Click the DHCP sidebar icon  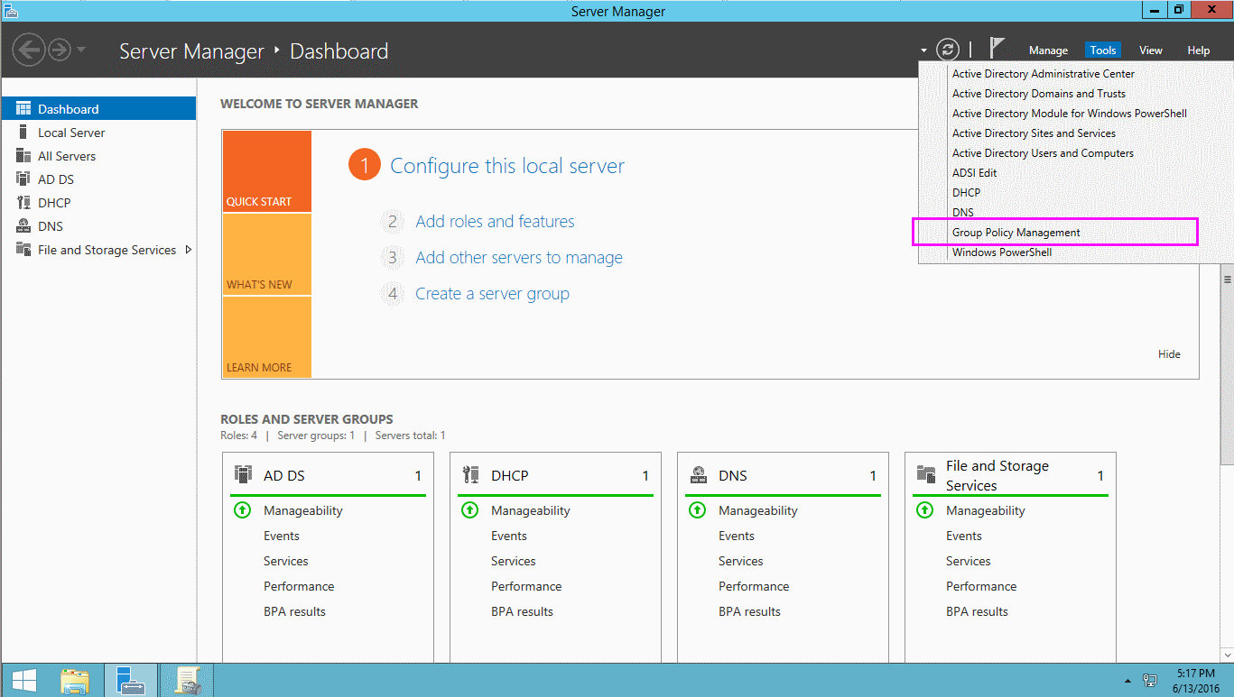[x=23, y=203]
